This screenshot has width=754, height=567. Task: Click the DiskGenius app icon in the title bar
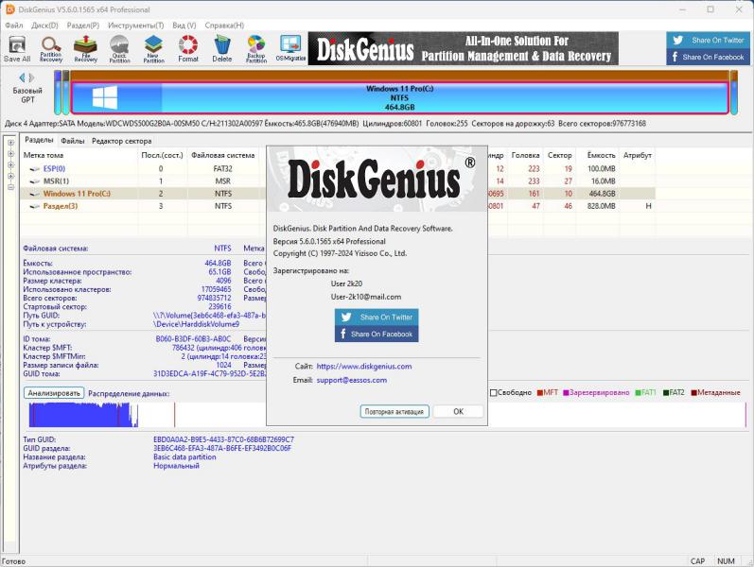coord(9,9)
